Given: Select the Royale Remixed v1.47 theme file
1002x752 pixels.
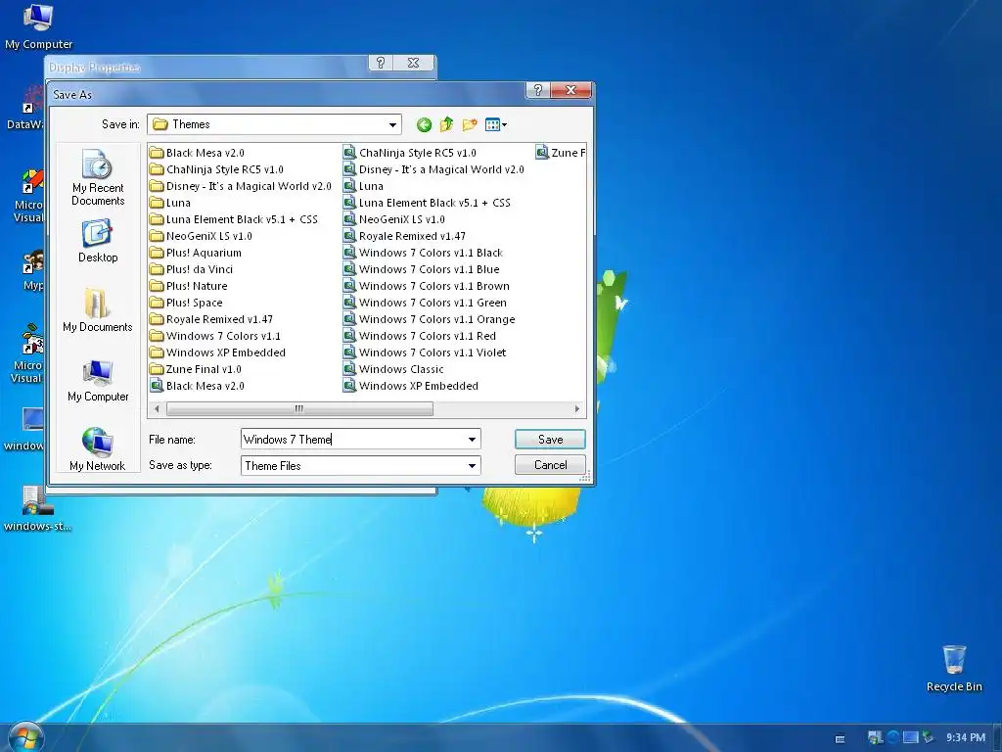Looking at the screenshot, I should click(x=404, y=236).
